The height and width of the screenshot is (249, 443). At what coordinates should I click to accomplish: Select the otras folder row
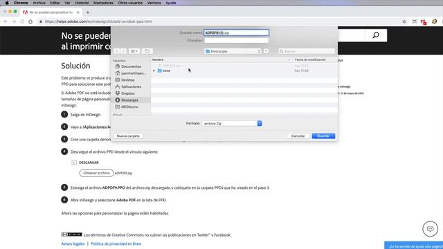[x=244, y=71]
